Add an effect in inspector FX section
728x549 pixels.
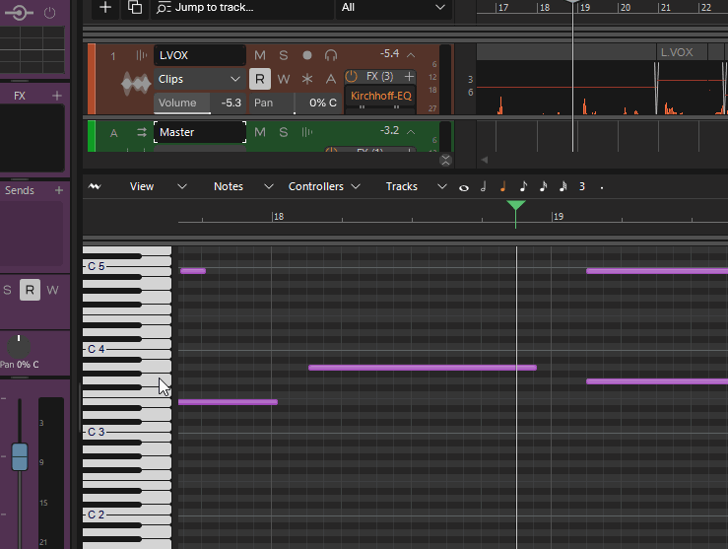(x=57, y=96)
